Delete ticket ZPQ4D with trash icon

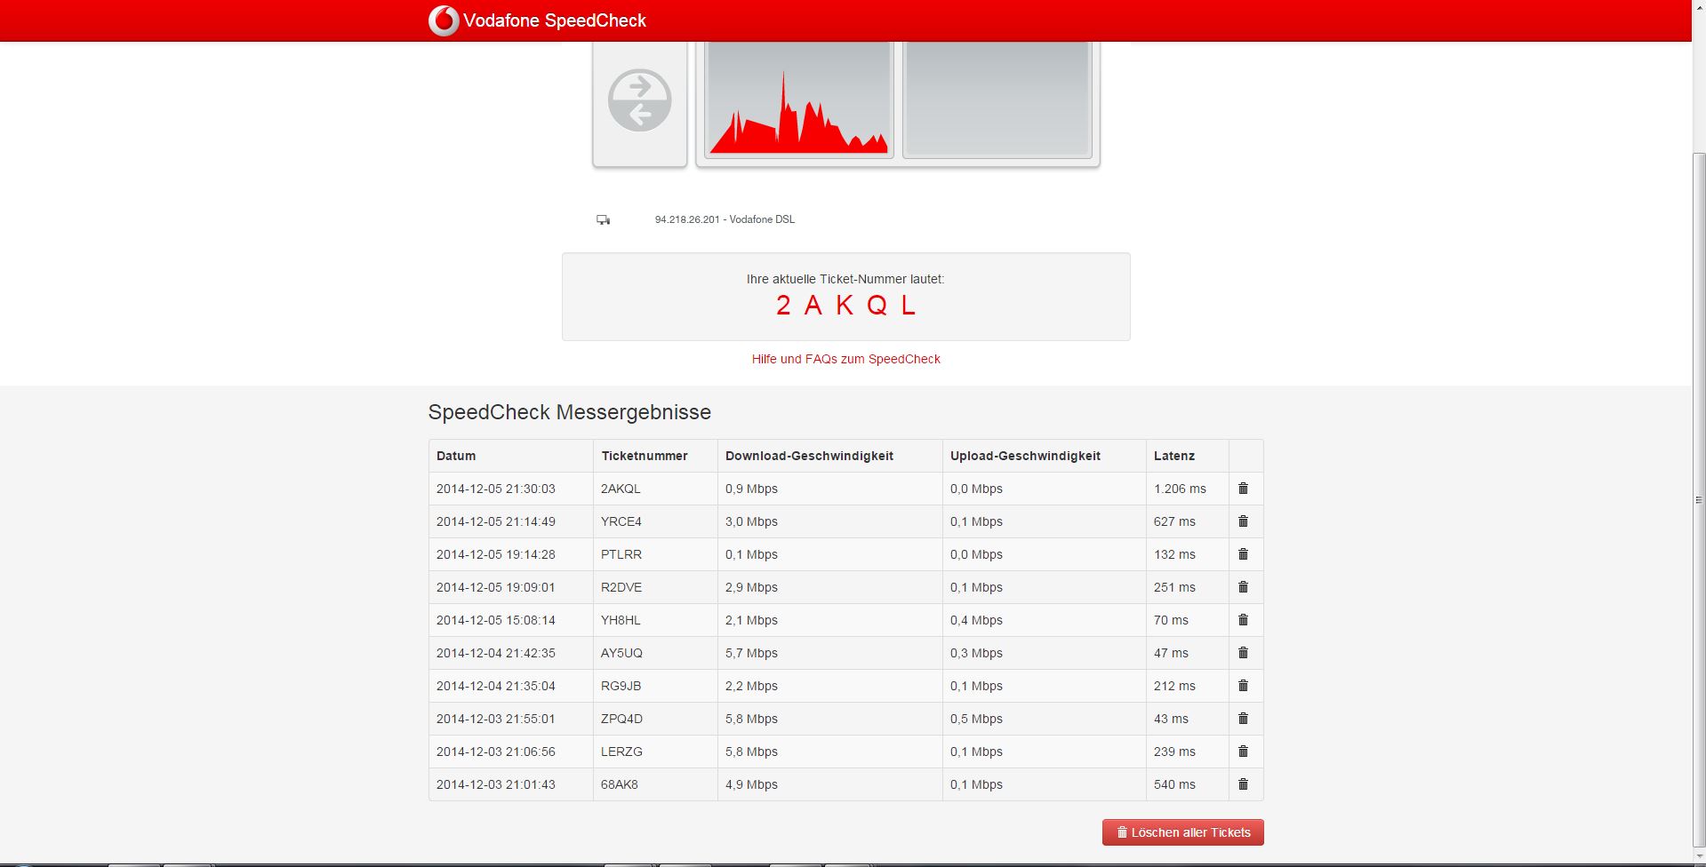1243,719
